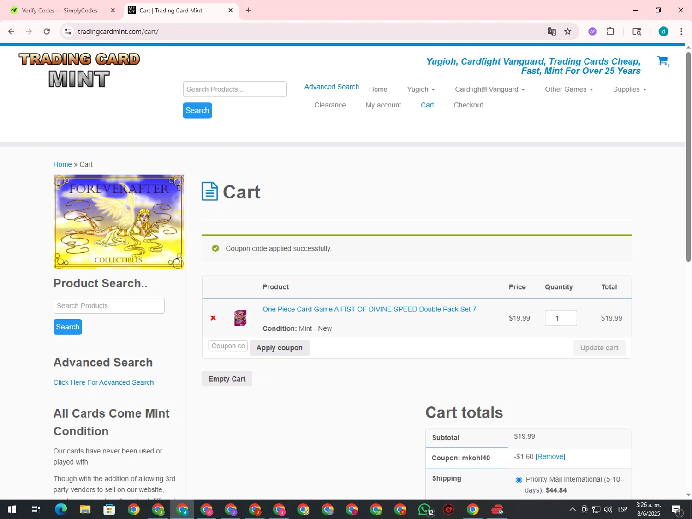The image size is (692, 519).
Task: Open the Home navigation item
Action: click(378, 89)
